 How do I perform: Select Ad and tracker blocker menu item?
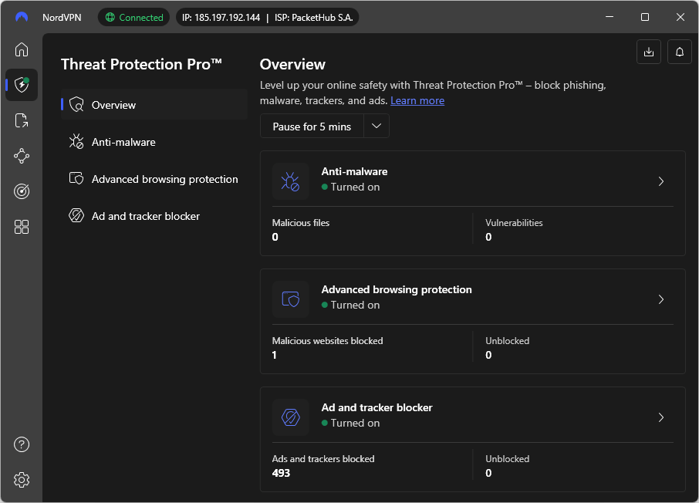[x=145, y=216]
